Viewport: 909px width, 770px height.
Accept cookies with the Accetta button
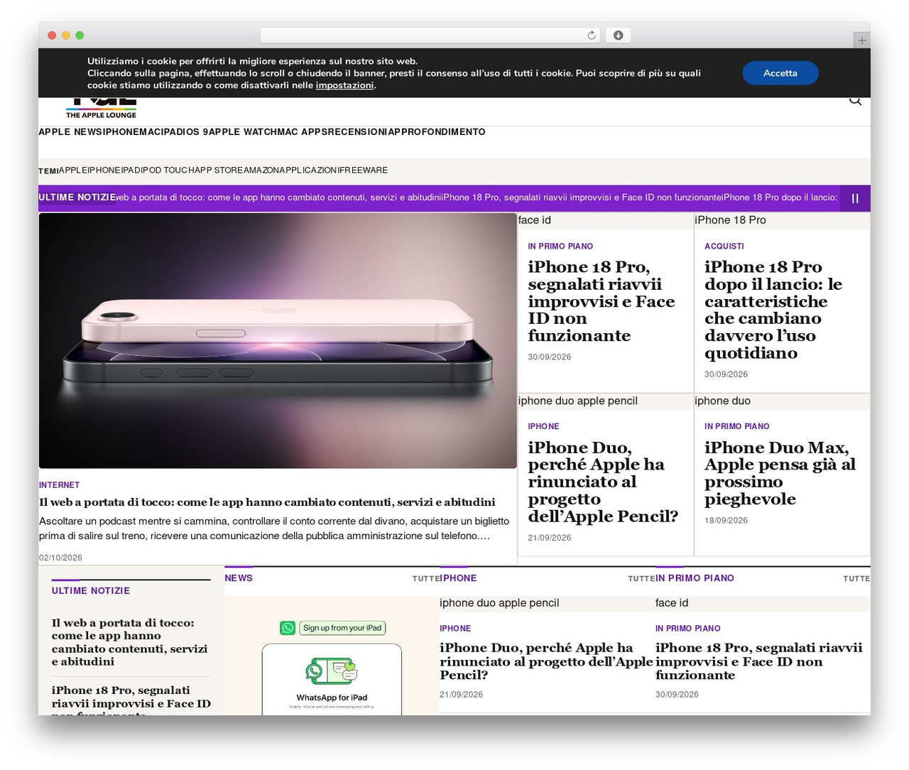[780, 73]
